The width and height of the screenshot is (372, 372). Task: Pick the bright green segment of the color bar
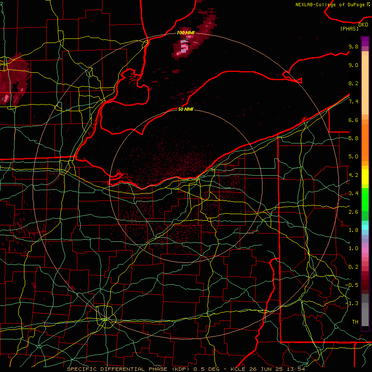pyautogui.click(x=365, y=199)
